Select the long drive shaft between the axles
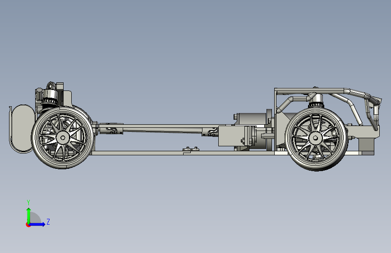The width and height of the screenshot is (391, 253). coord(162,130)
